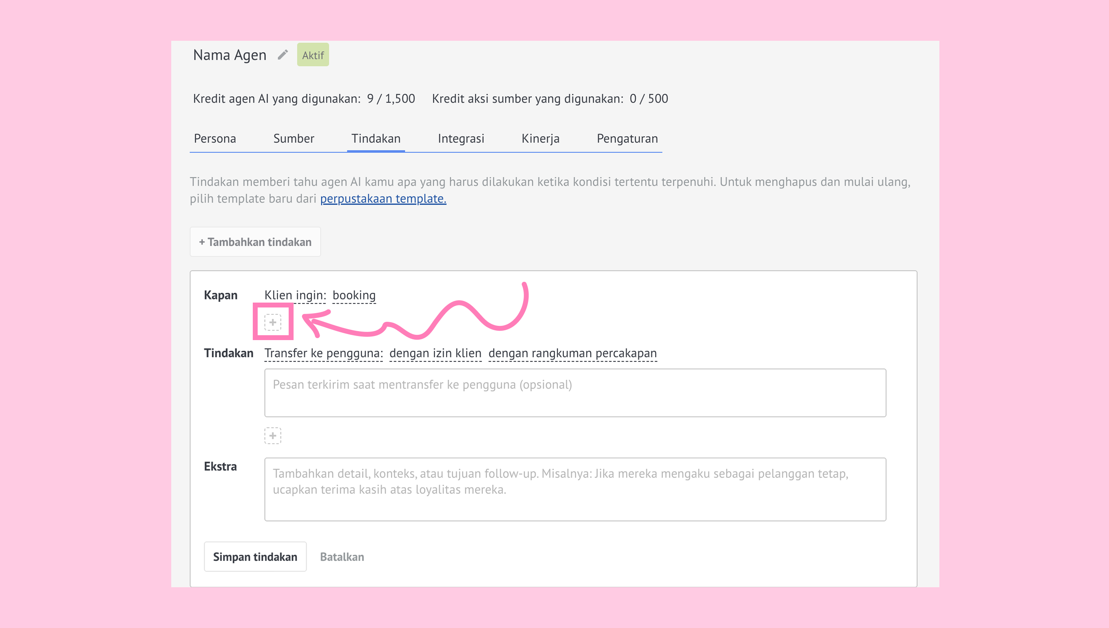Viewport: 1109px width, 628px height.
Task: Click the pencil edit icon beside Nama Agen
Action: click(283, 55)
